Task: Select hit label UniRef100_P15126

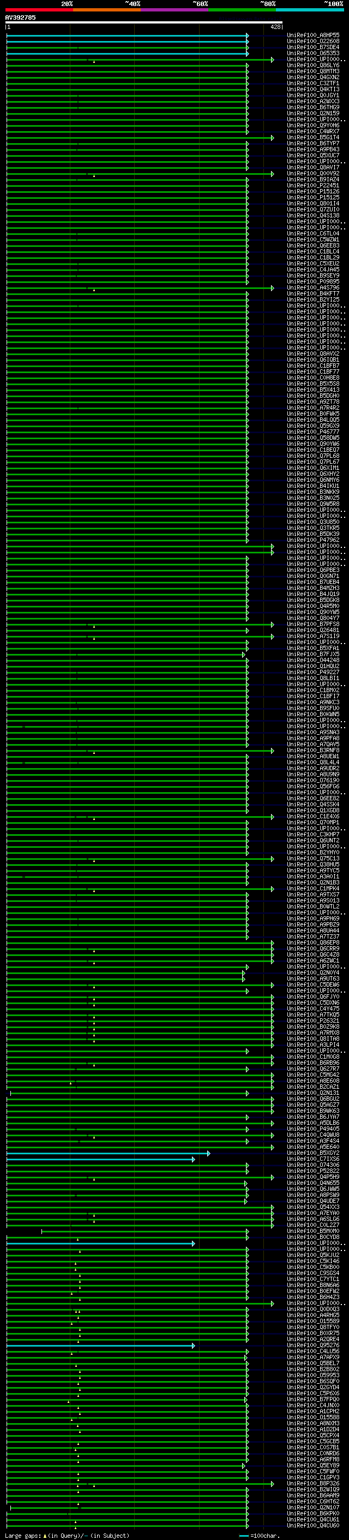Action: click(313, 191)
